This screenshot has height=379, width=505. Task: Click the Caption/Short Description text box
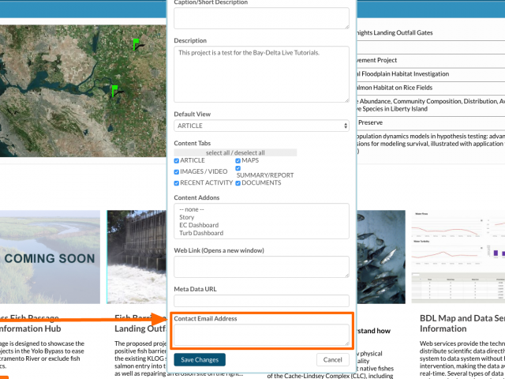pyautogui.click(x=261, y=18)
